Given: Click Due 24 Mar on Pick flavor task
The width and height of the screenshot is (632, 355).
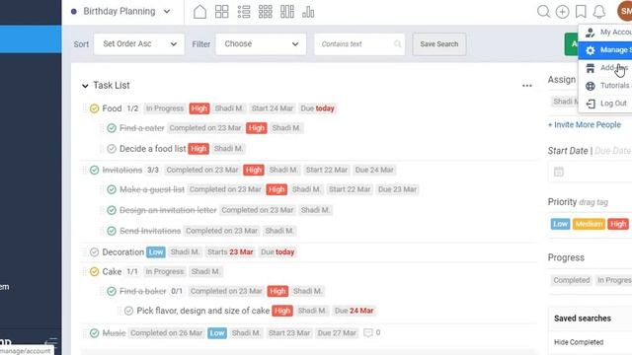Looking at the screenshot, I should click(354, 311).
